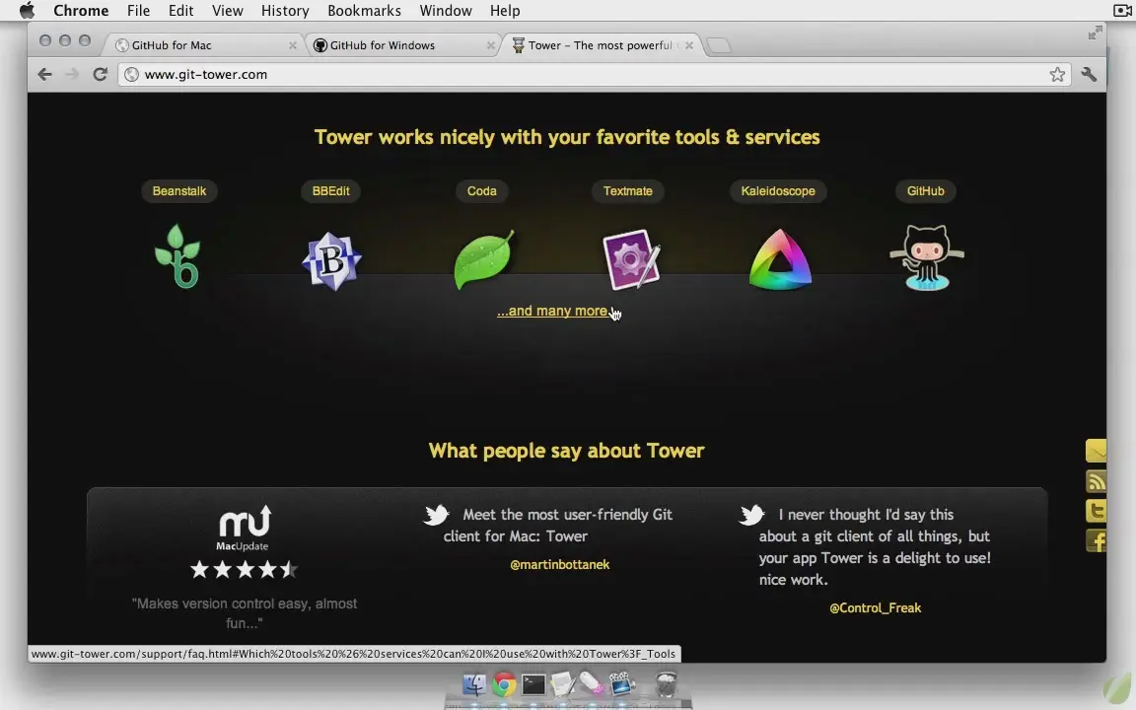Open the View menu
This screenshot has width=1136, height=710.
[228, 10]
